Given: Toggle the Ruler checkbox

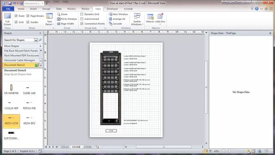Looking at the screenshot, I should 16,16.
